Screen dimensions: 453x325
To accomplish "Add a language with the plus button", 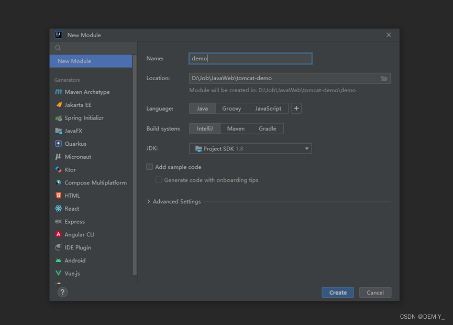I will click(x=296, y=109).
